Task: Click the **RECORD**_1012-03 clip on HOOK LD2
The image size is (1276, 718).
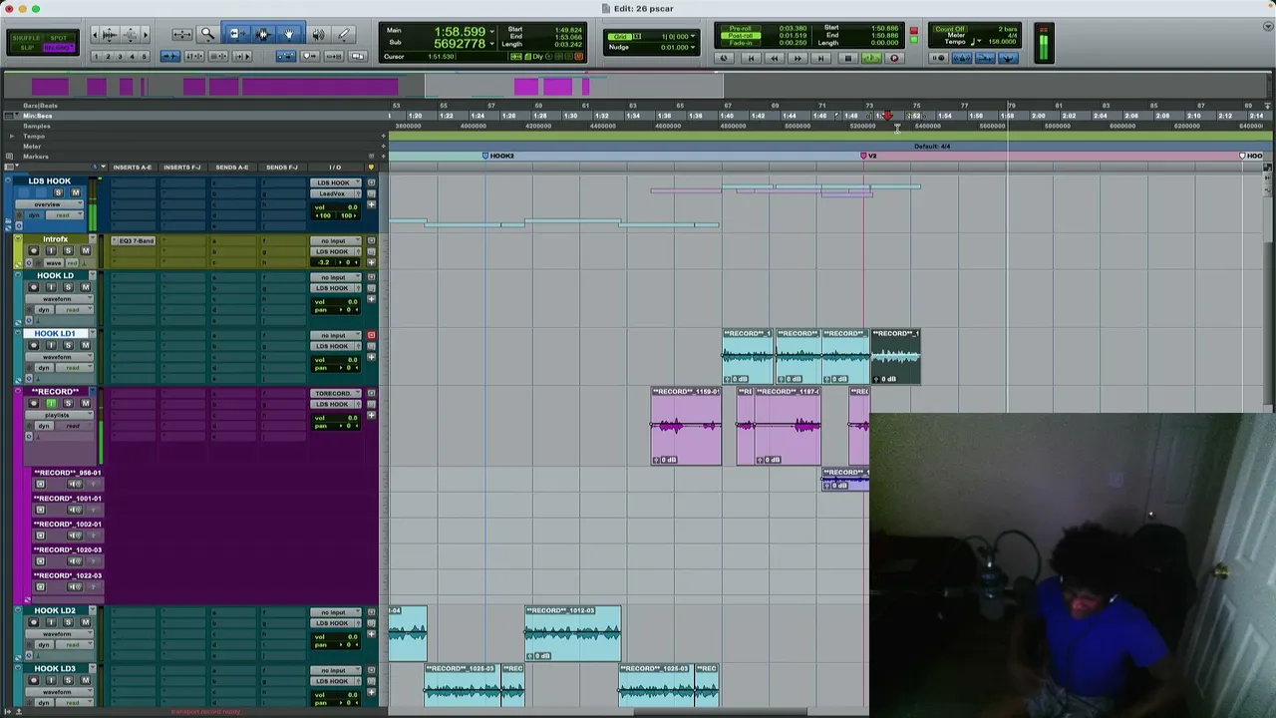Action: tap(573, 633)
